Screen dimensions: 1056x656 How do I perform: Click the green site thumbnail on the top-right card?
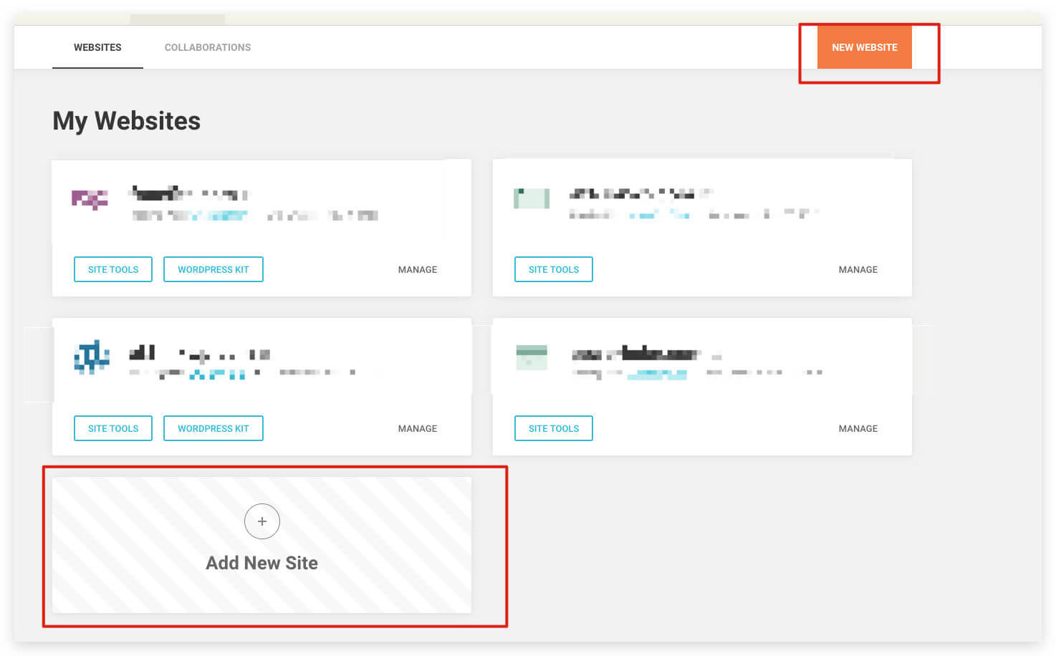click(x=530, y=198)
